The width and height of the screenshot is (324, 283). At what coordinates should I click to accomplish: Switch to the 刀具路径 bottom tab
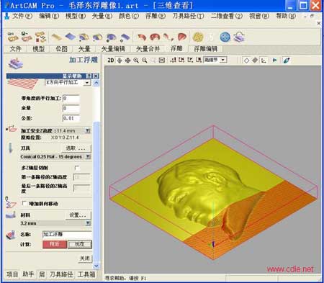61,274
